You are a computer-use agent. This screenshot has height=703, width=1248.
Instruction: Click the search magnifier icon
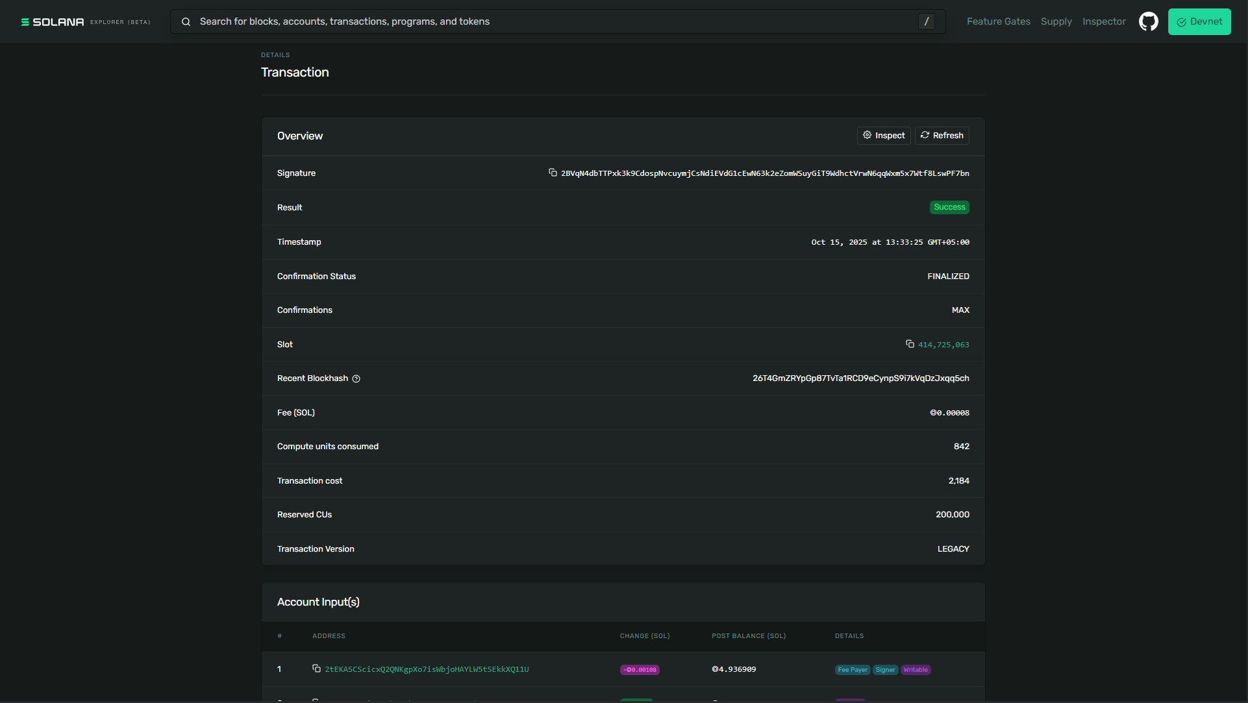[186, 22]
